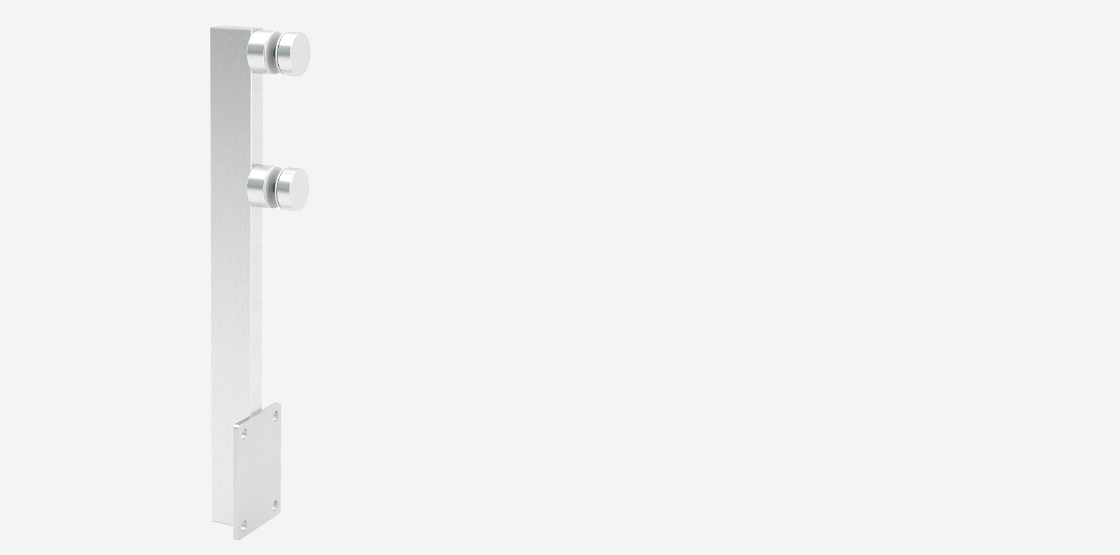
Task: Click the post's narrow side face between clamps
Action: [257, 120]
